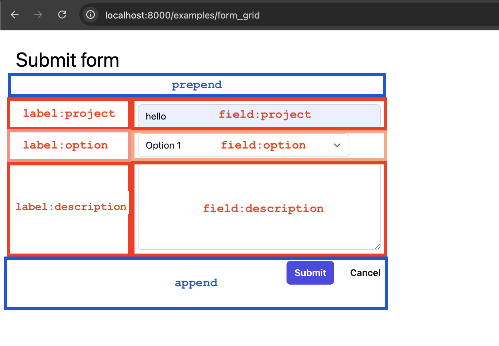Click the resize grip of the description textarea
This screenshot has width=499, height=346.
click(x=377, y=246)
